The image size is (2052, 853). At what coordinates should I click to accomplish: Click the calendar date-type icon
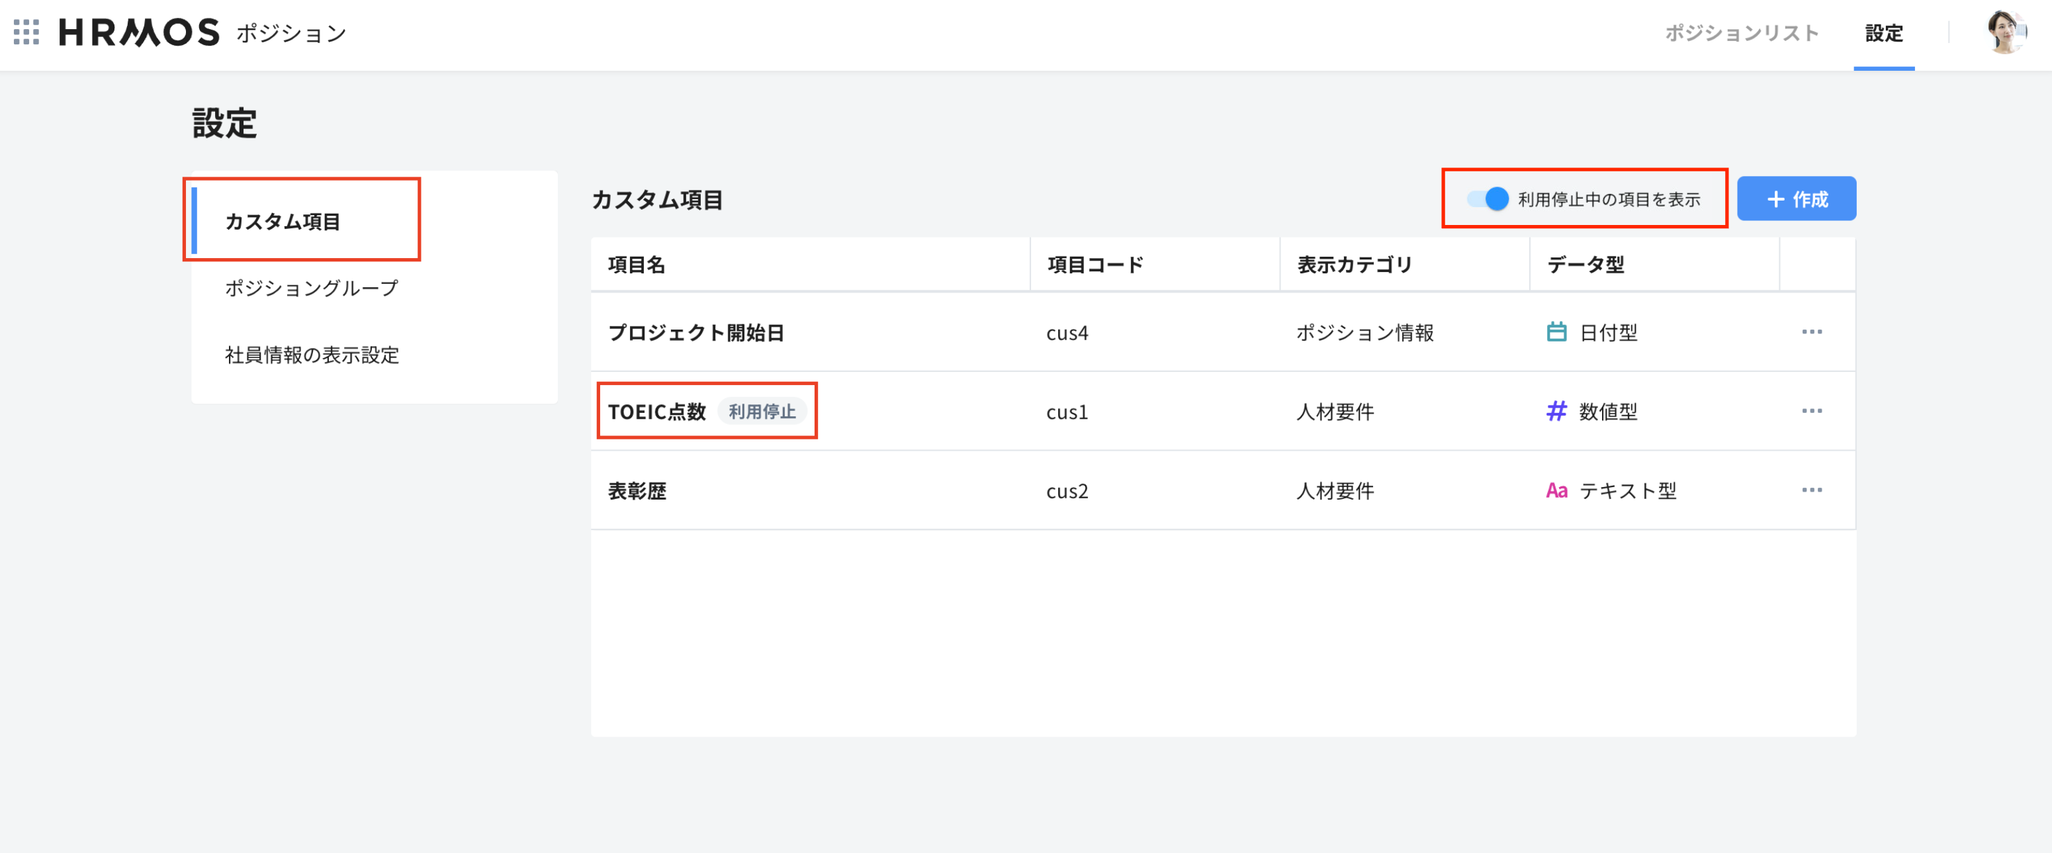(1556, 332)
